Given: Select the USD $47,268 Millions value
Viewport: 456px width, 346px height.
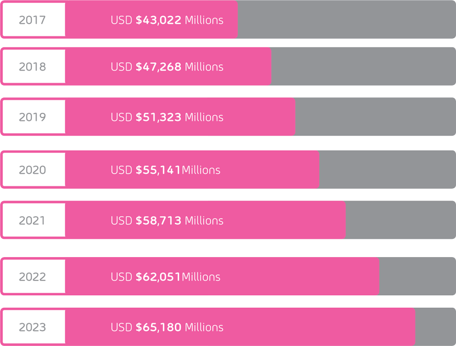Looking at the screenshot, I should click(167, 67).
